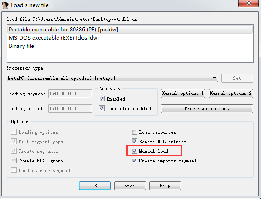Open Kernel options 1 dialog

pyautogui.click(x=183, y=93)
